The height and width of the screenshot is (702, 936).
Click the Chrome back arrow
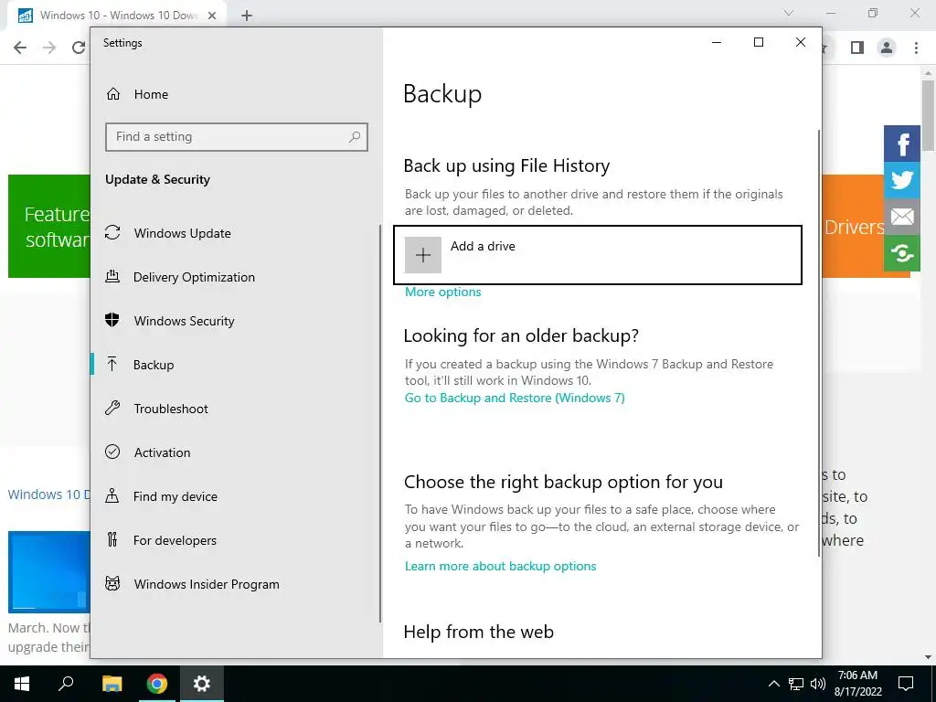pyautogui.click(x=20, y=48)
